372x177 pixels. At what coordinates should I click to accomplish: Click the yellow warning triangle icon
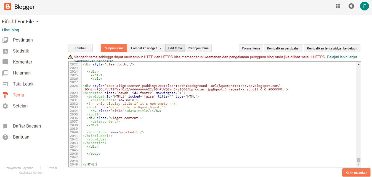tap(70, 57)
